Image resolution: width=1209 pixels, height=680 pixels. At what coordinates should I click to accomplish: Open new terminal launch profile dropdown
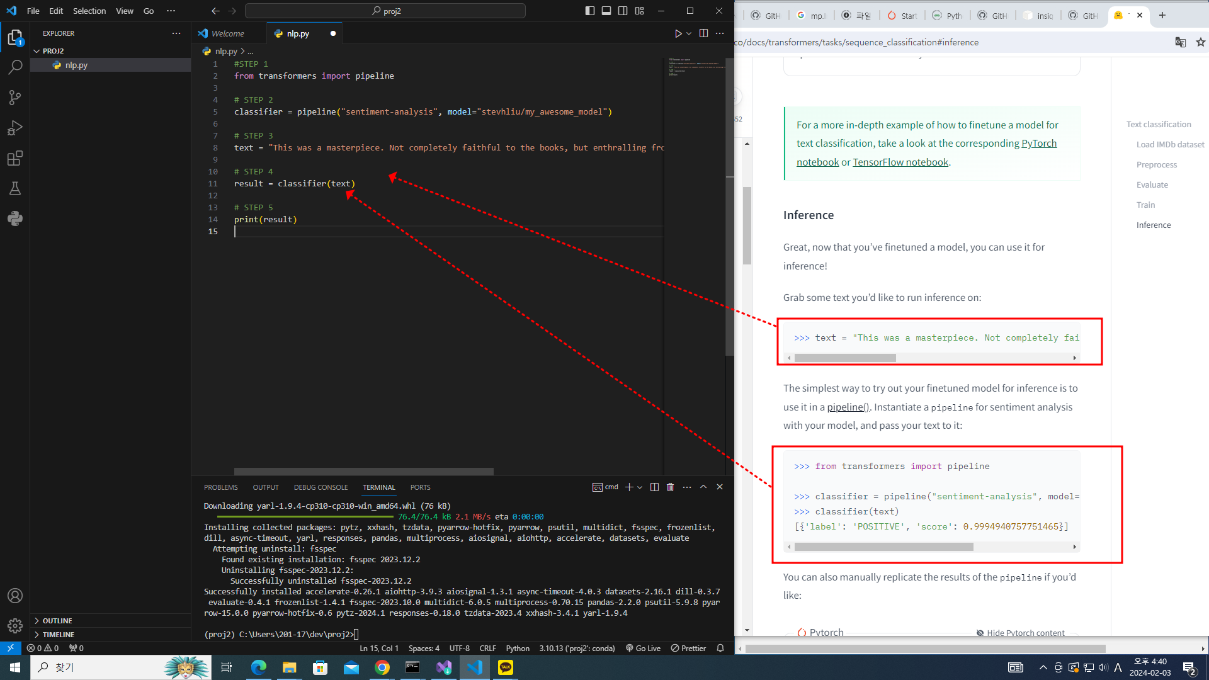(640, 487)
